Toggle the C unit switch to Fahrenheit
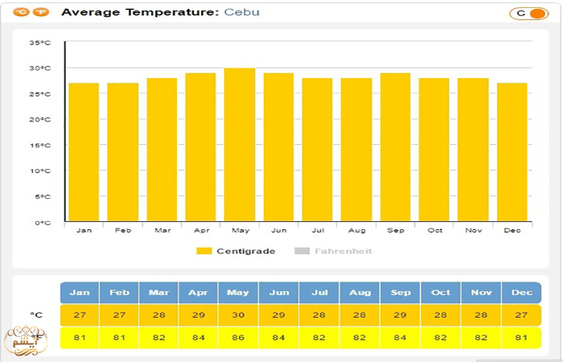This screenshot has width=563, height=362. pos(528,13)
